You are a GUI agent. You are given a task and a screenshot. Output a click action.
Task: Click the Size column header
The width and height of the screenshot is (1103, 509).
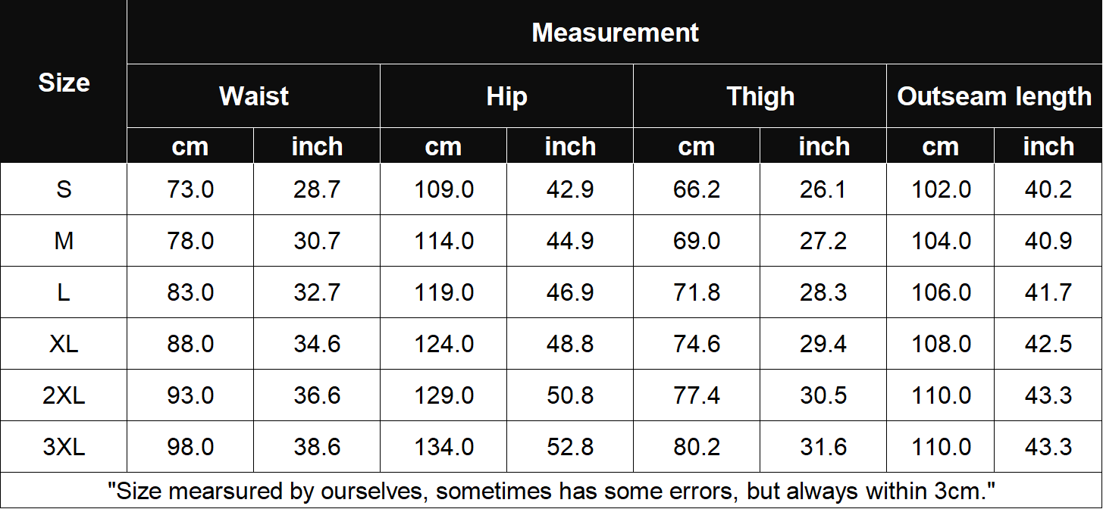(x=64, y=82)
